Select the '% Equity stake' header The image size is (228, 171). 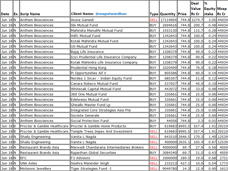[210, 8]
